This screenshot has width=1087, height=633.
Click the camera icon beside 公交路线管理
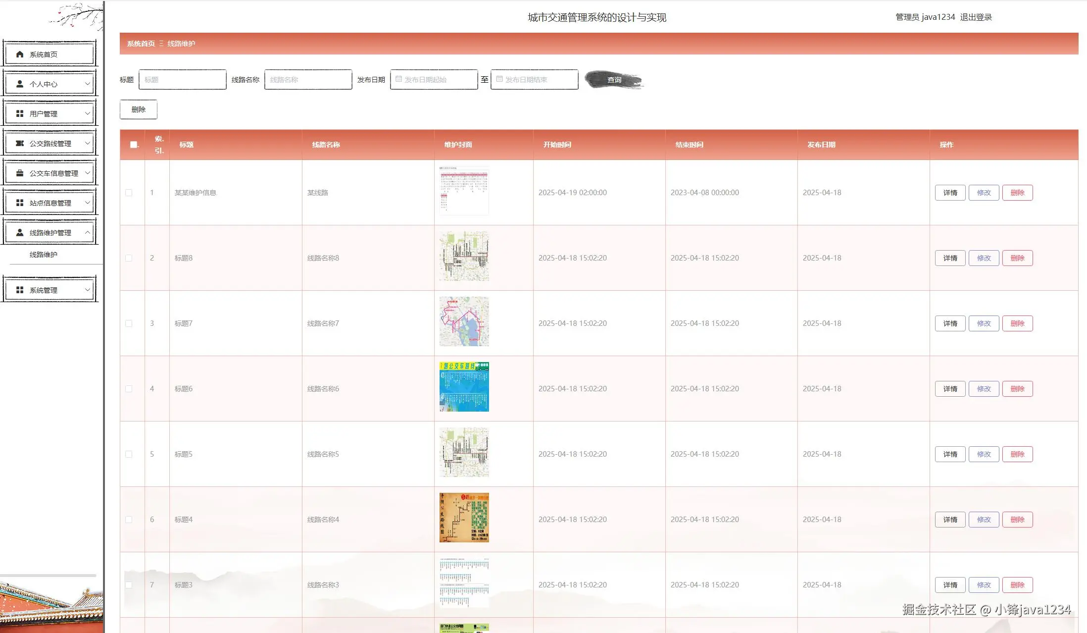point(20,144)
